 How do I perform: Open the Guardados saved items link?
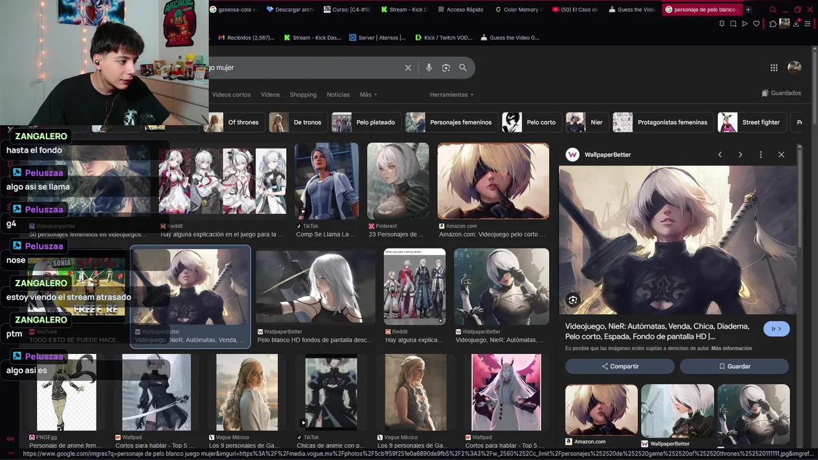click(x=781, y=93)
